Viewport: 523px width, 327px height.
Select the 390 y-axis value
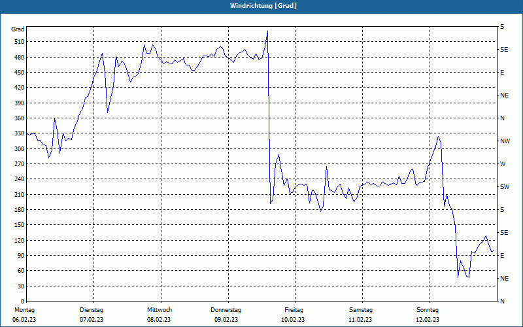pos(20,103)
